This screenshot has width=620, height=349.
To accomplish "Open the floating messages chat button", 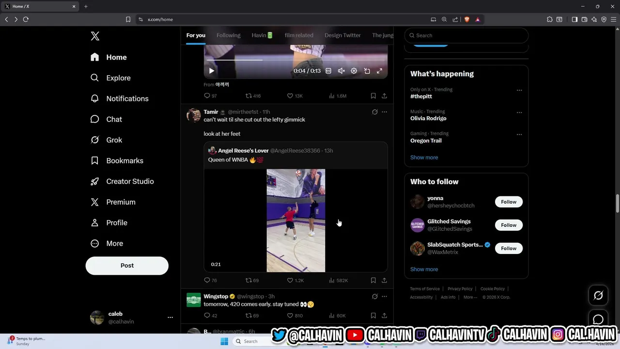I will click(598, 319).
